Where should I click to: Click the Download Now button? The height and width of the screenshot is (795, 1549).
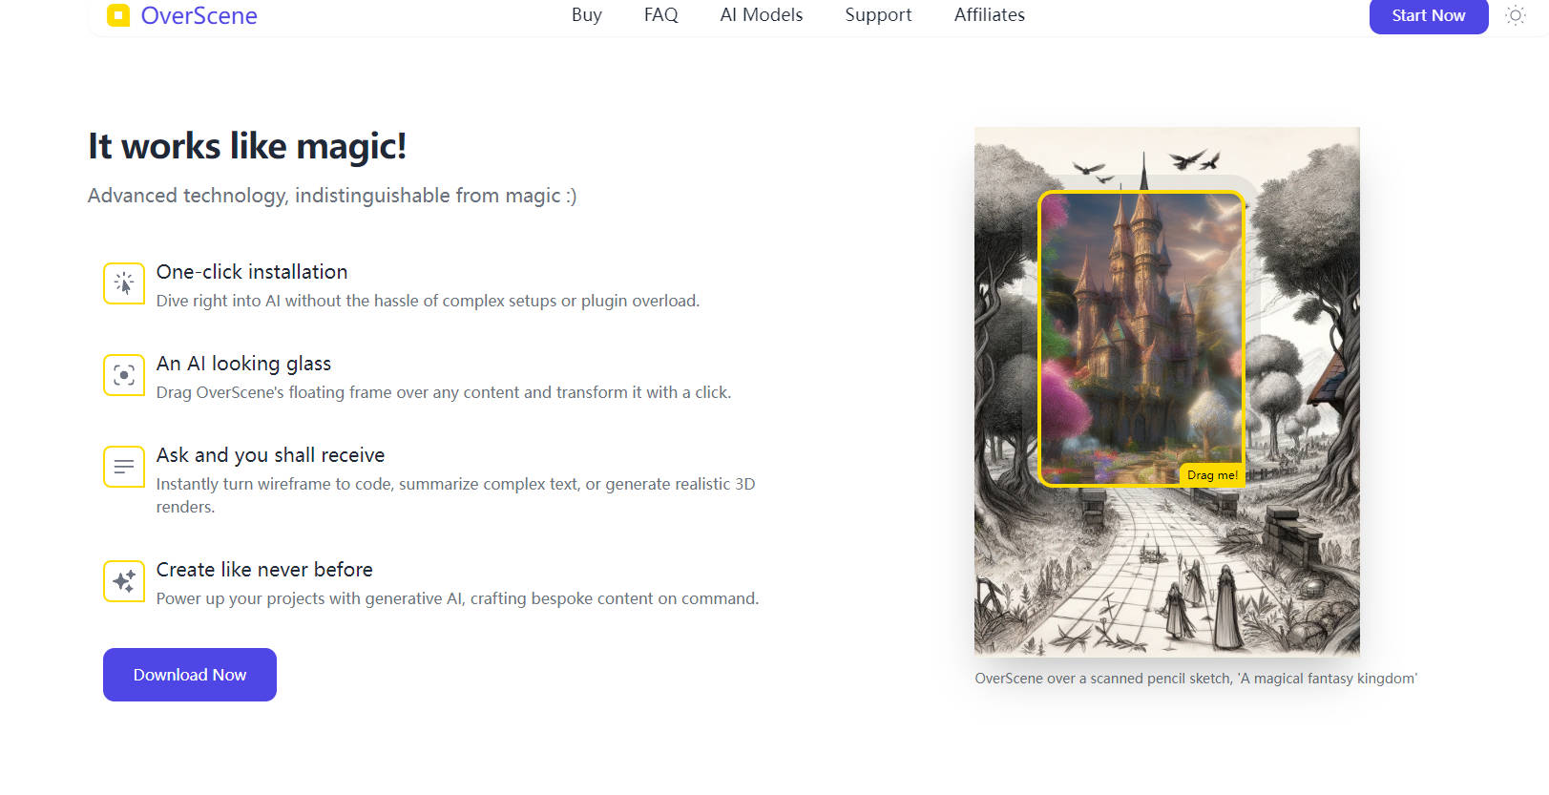point(190,675)
